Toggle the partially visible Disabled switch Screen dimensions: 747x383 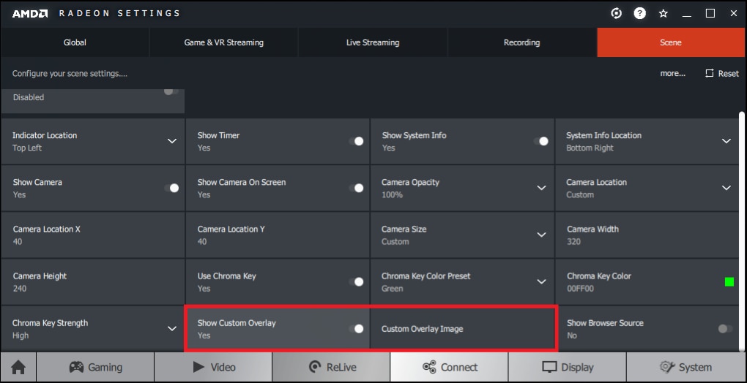171,91
